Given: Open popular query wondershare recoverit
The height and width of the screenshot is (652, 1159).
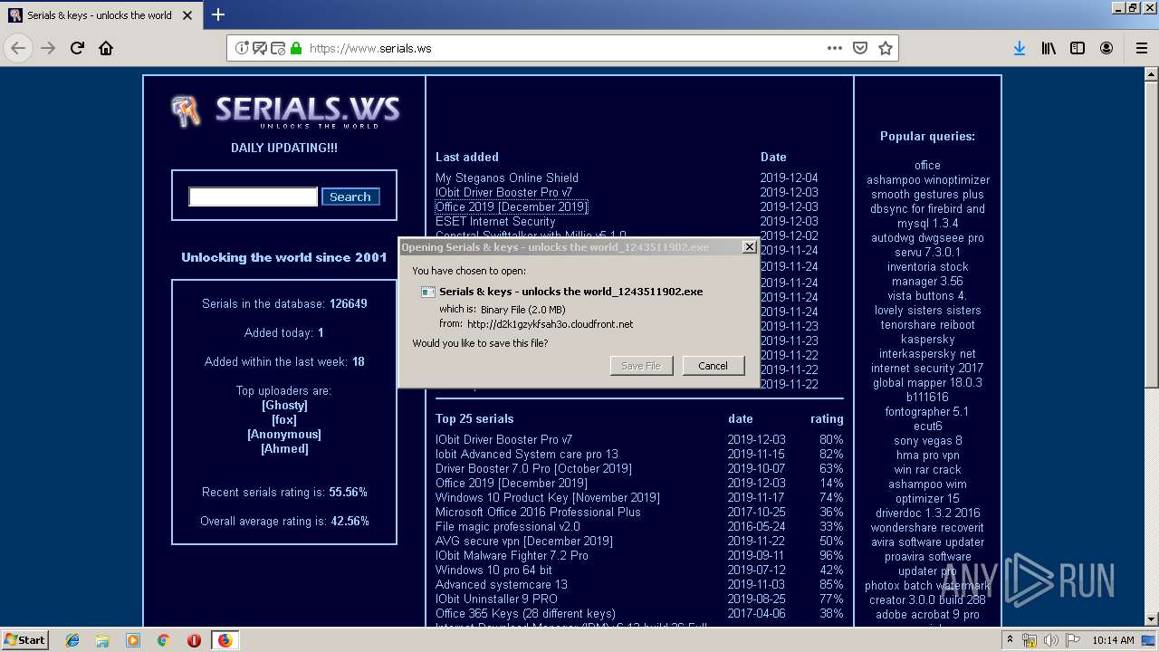Looking at the screenshot, I should pyautogui.click(x=927, y=527).
